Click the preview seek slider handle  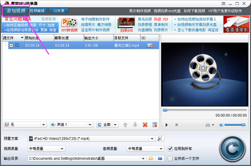pyautogui.click(x=165, y=110)
